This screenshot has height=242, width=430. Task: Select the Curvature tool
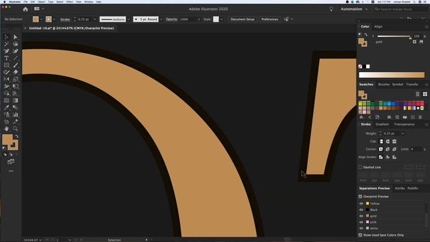(x=15, y=51)
